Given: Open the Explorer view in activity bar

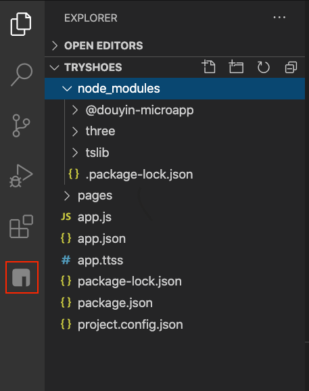Looking at the screenshot, I should click(x=21, y=24).
